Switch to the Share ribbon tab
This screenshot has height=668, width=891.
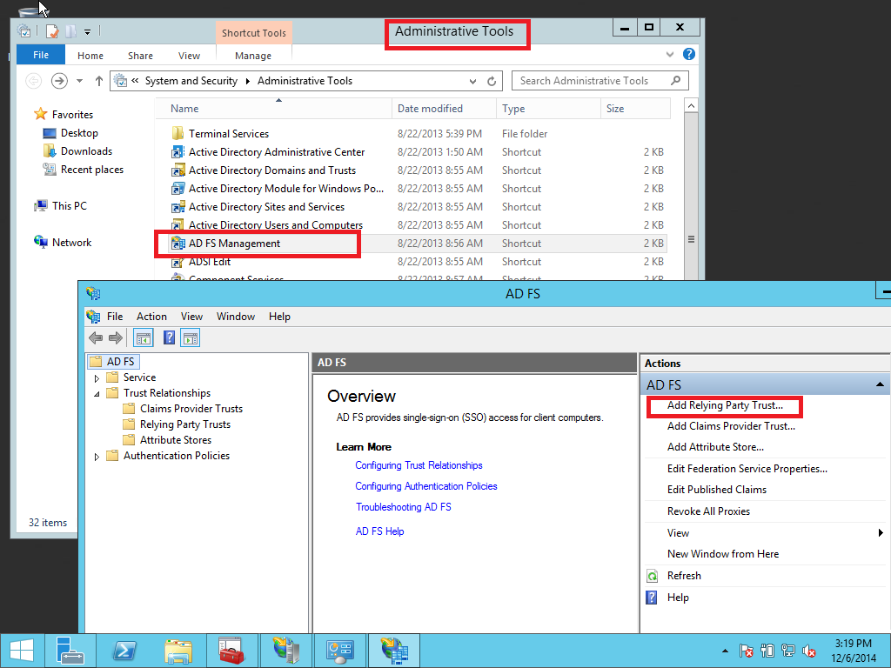140,56
